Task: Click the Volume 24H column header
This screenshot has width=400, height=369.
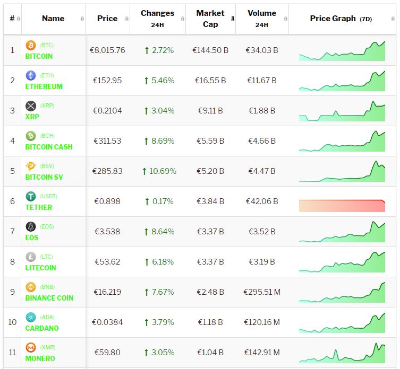Action: point(261,19)
